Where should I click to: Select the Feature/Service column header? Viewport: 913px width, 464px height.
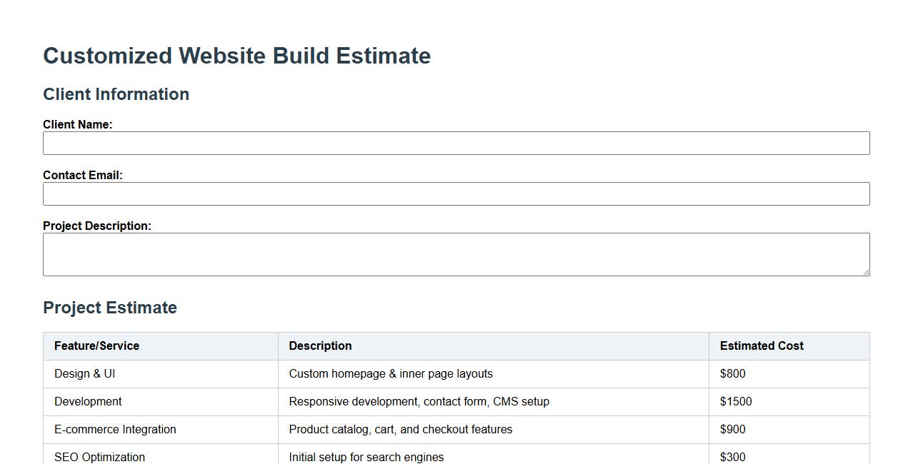coord(96,346)
